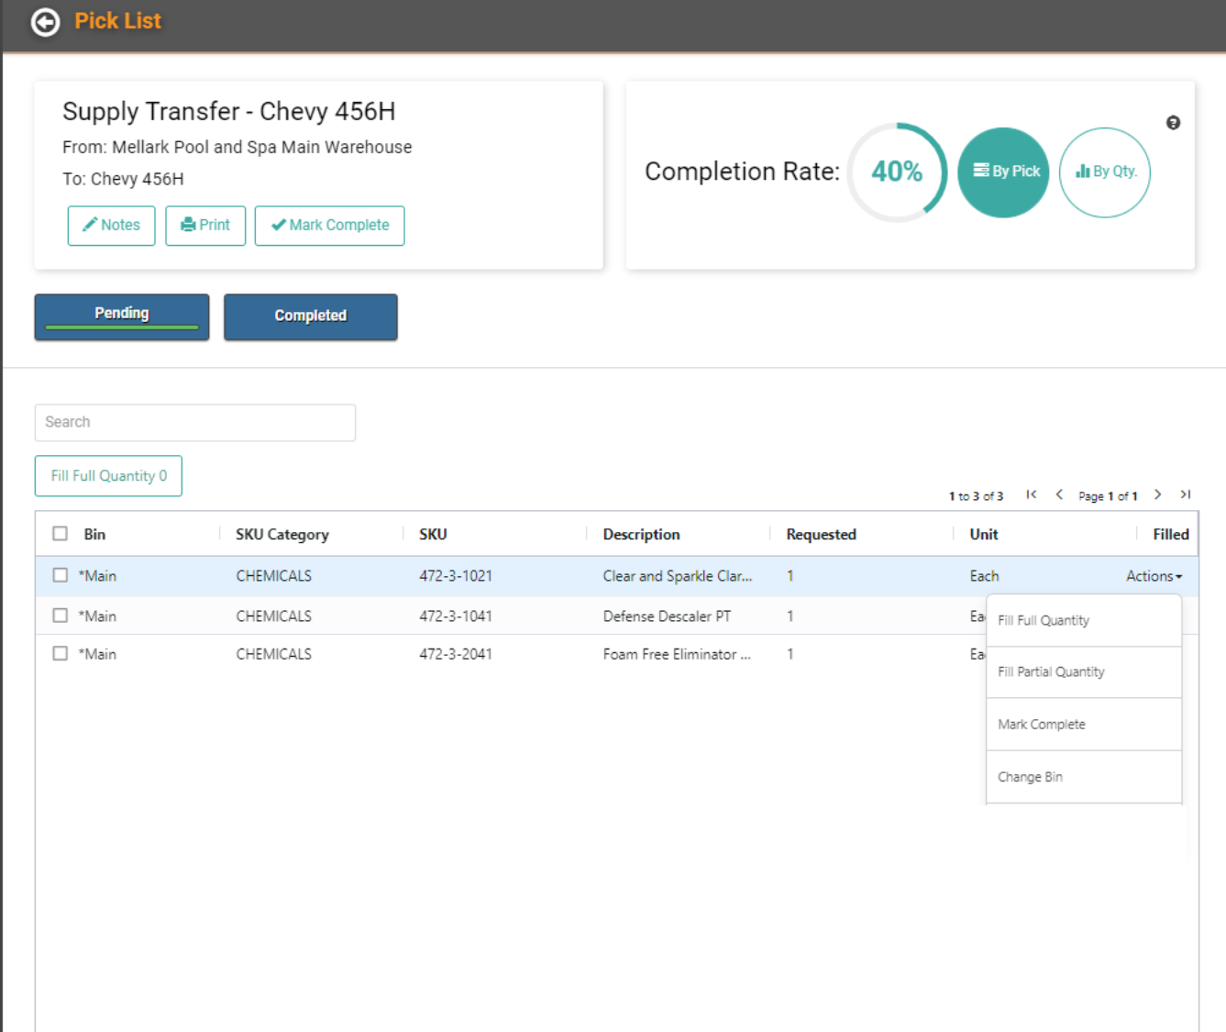Open the Actions dropdown on the first row
The width and height of the screenshot is (1226, 1032).
(x=1153, y=575)
